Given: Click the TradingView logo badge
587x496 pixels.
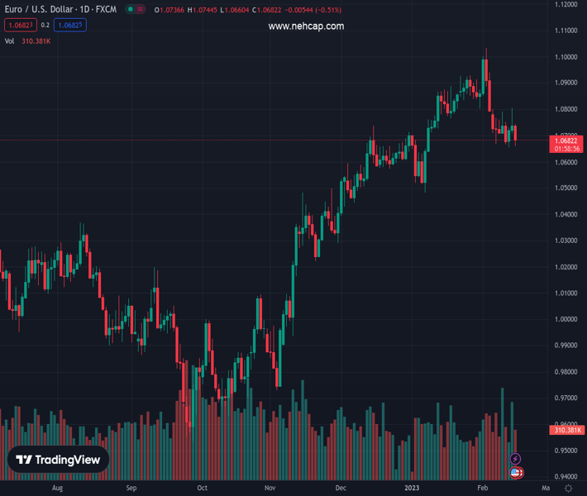Looking at the screenshot, I should pyautogui.click(x=58, y=460).
